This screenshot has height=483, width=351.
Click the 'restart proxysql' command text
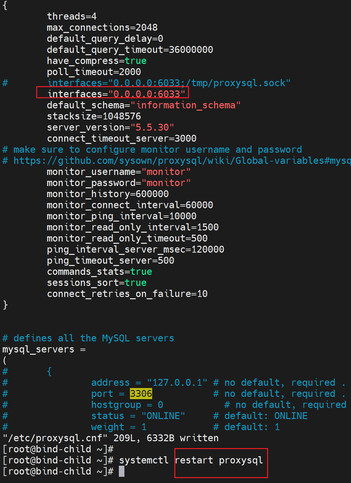point(218,460)
